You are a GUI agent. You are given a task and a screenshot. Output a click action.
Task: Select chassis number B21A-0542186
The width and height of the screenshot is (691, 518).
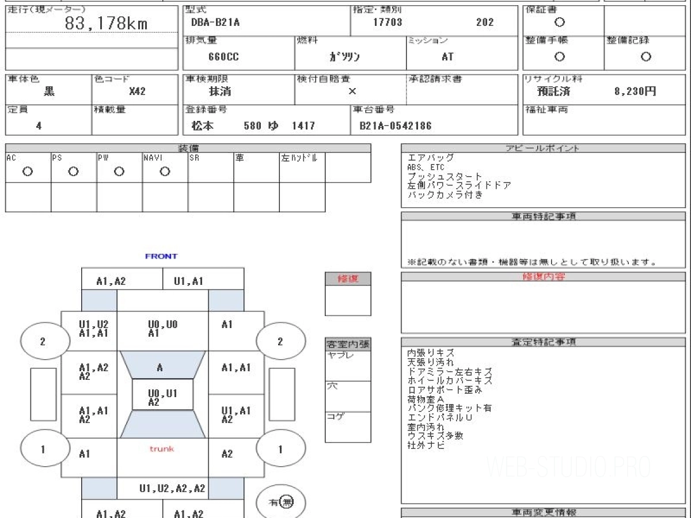coord(395,125)
